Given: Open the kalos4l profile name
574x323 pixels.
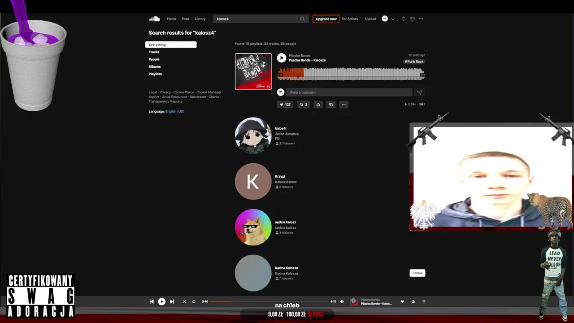Looking at the screenshot, I should tap(281, 128).
